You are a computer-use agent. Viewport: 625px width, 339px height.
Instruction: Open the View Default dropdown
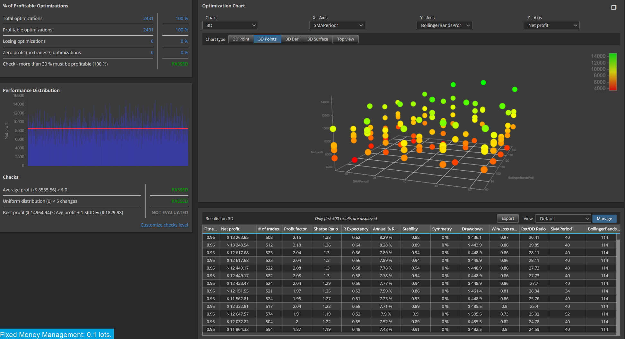pos(563,219)
